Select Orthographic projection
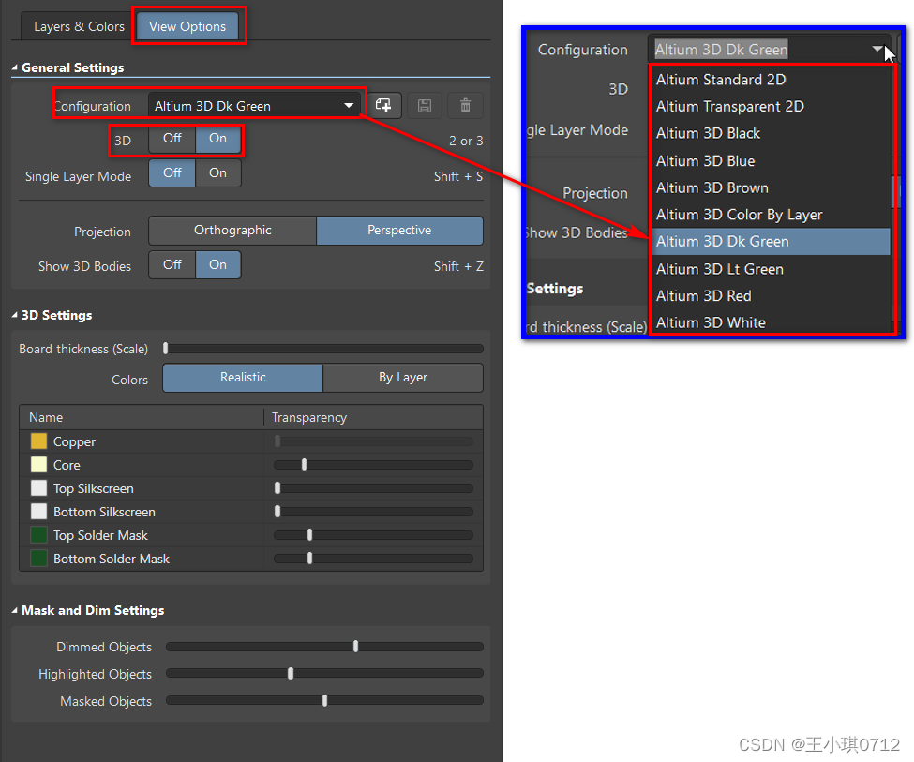914x762 pixels. [x=232, y=231]
